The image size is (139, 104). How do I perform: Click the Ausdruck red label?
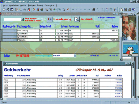(87, 19)
